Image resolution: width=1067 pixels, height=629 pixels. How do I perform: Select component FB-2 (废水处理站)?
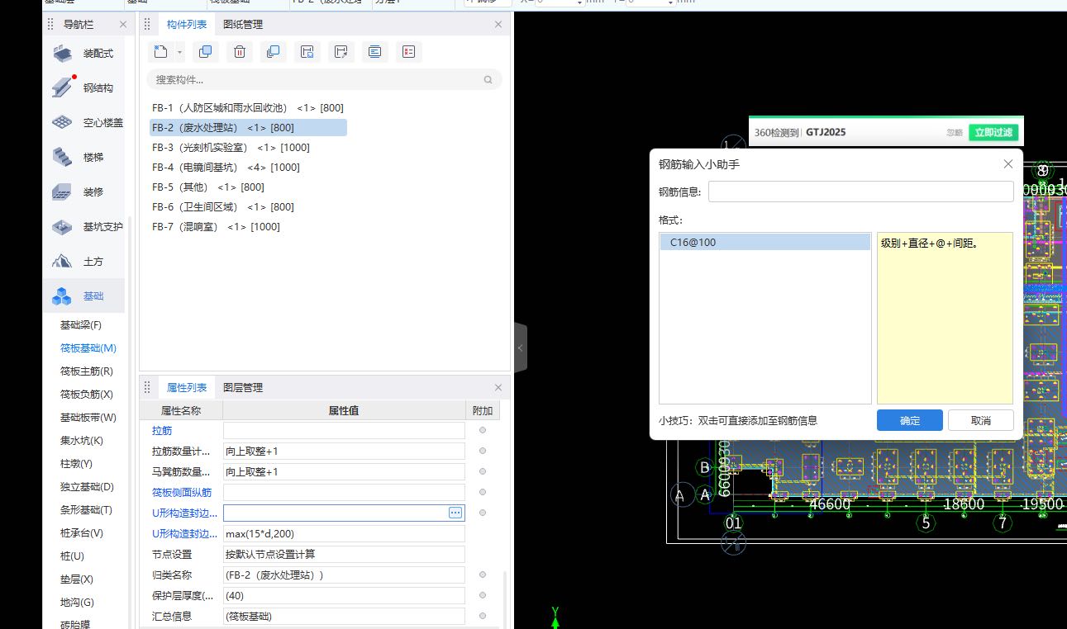pos(248,128)
